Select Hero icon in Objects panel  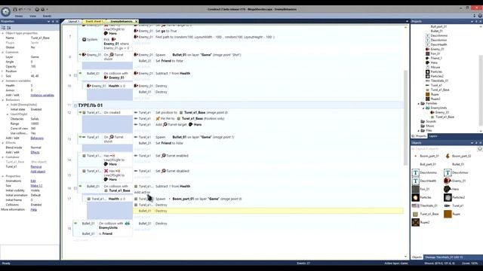point(448,189)
